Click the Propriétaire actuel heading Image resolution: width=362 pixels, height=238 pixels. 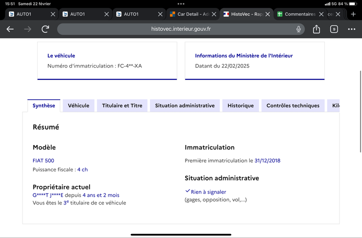(x=62, y=187)
